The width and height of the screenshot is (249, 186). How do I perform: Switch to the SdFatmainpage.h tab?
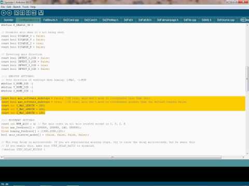pyautogui.click(x=168, y=20)
